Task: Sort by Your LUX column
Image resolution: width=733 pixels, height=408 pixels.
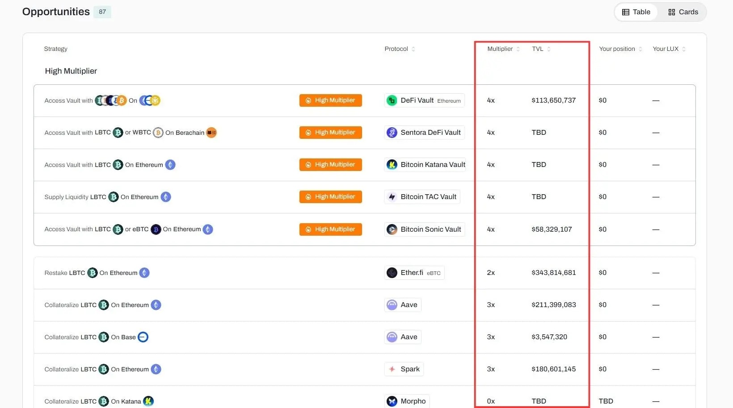Action: [669, 49]
